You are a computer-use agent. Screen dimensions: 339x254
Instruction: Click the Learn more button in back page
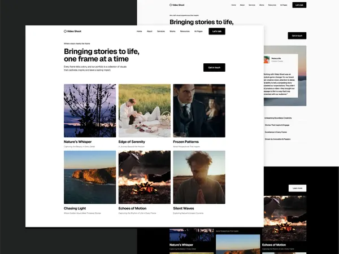(x=298, y=188)
